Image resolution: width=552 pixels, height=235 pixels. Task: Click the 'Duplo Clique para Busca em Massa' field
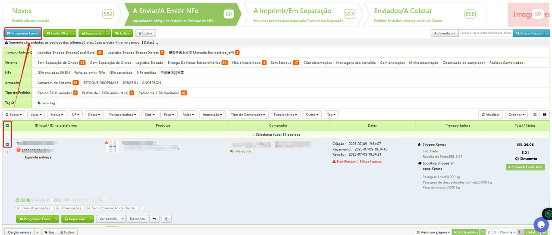[x=485, y=33]
